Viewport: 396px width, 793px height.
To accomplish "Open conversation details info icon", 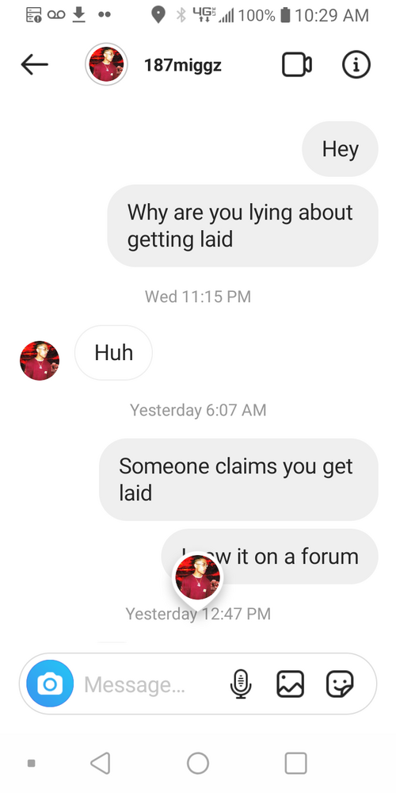I will point(356,65).
